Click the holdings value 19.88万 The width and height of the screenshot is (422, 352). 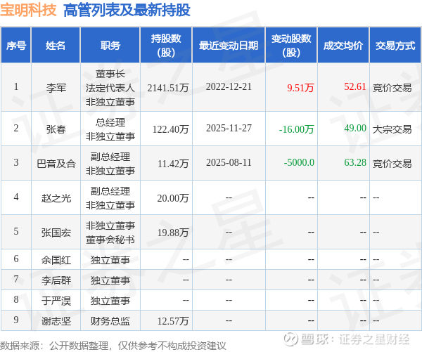tap(173, 233)
